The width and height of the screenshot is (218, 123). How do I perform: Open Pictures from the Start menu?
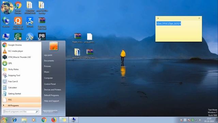(x=47, y=66)
